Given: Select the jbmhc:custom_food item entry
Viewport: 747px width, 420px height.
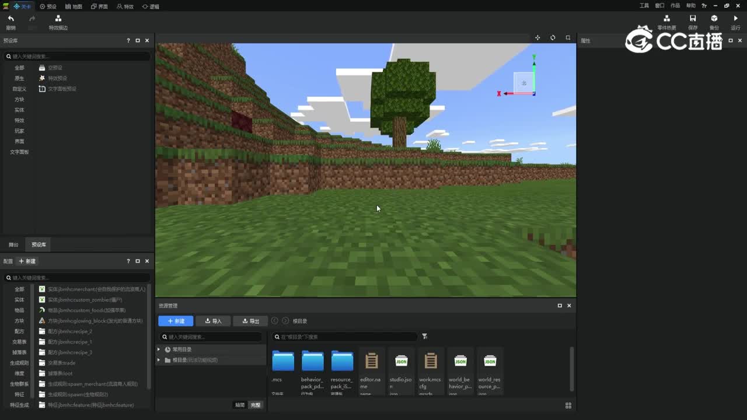Looking at the screenshot, I should [x=82, y=310].
